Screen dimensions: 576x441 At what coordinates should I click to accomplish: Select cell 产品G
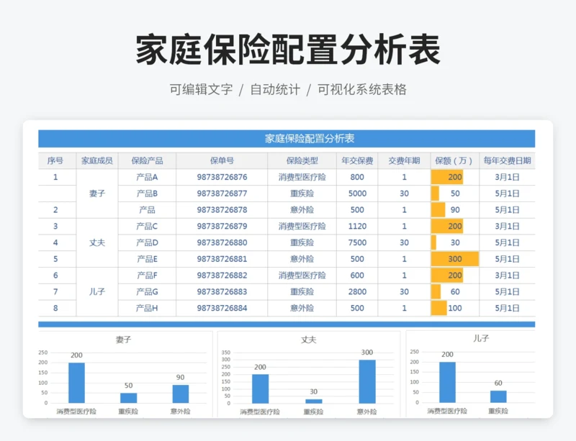[147, 292]
